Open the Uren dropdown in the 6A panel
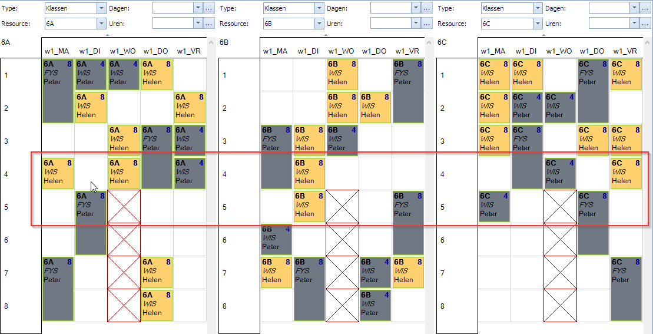 click(198, 24)
